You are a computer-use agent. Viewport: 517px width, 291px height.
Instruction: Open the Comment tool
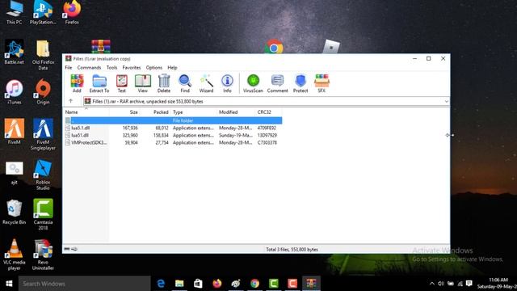click(x=277, y=83)
